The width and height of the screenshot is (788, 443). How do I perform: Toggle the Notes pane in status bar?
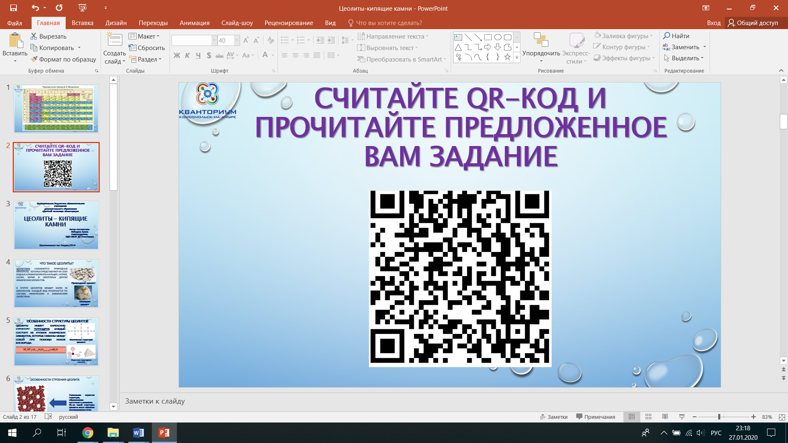click(554, 417)
